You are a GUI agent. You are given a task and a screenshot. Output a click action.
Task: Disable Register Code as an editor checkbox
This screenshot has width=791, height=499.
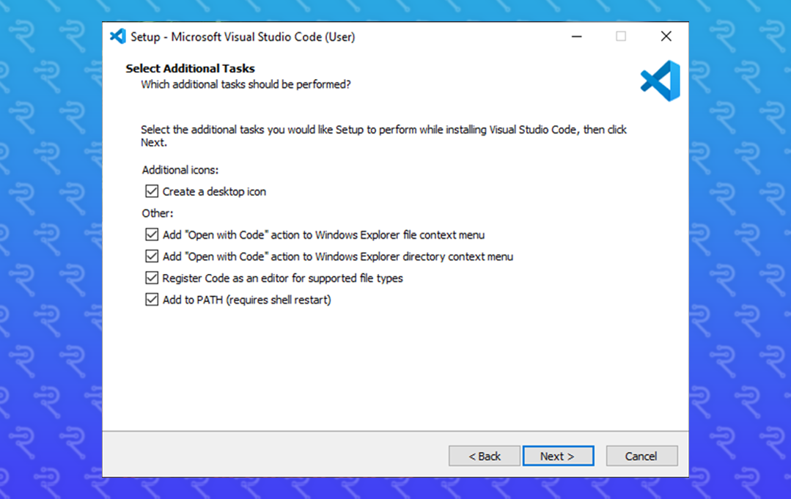pyautogui.click(x=152, y=278)
